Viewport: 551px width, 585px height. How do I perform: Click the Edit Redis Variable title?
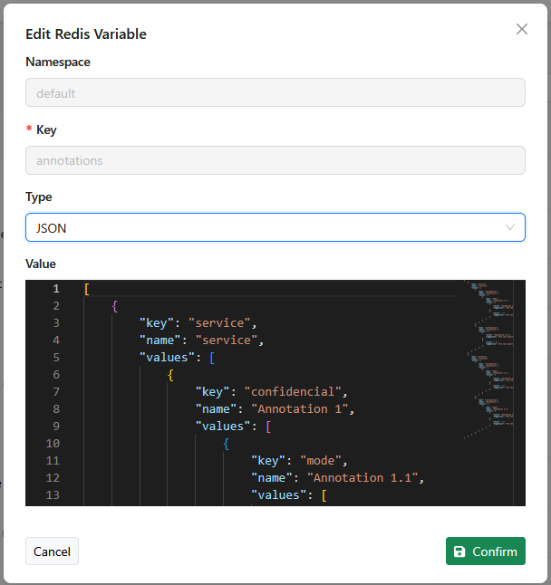86,34
